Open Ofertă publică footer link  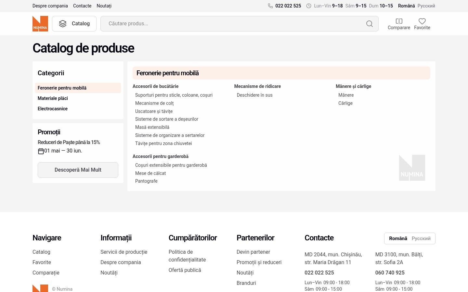click(x=185, y=270)
